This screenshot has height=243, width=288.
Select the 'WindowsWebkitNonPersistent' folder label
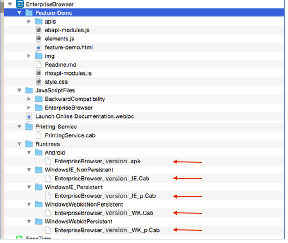pos(84,204)
